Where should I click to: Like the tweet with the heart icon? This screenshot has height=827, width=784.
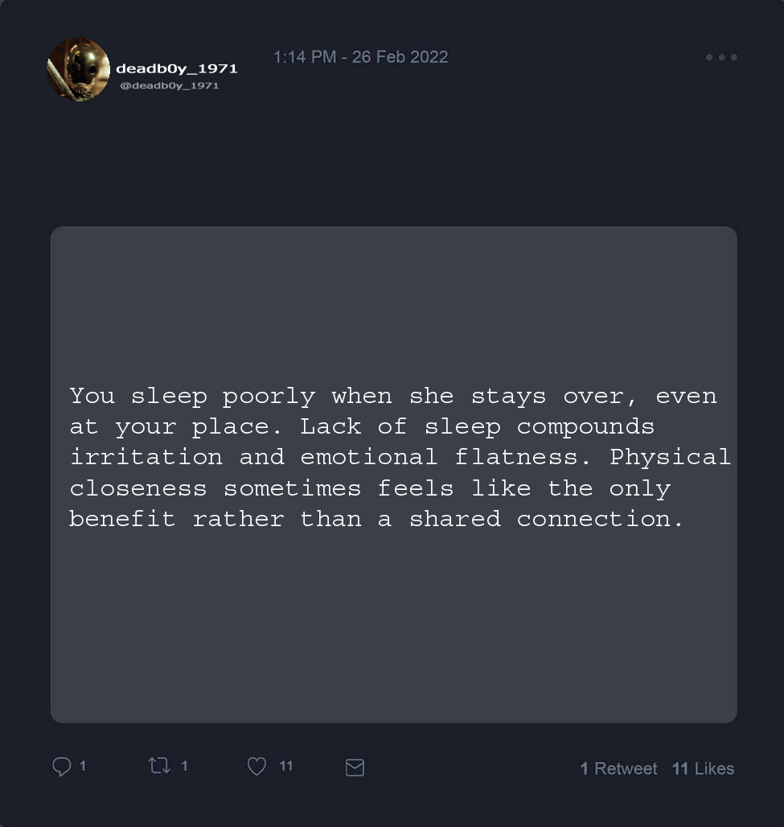(x=257, y=767)
